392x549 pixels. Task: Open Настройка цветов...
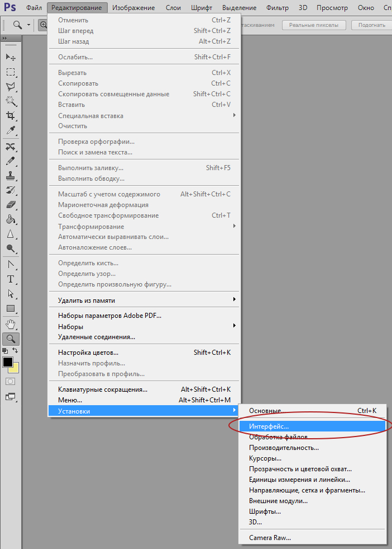click(x=144, y=352)
